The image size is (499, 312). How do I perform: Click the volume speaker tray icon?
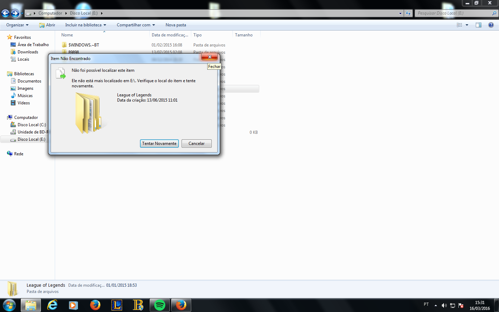444,305
